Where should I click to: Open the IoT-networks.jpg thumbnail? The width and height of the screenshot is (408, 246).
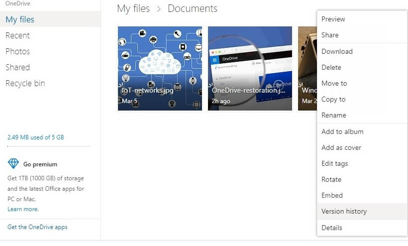(160, 68)
